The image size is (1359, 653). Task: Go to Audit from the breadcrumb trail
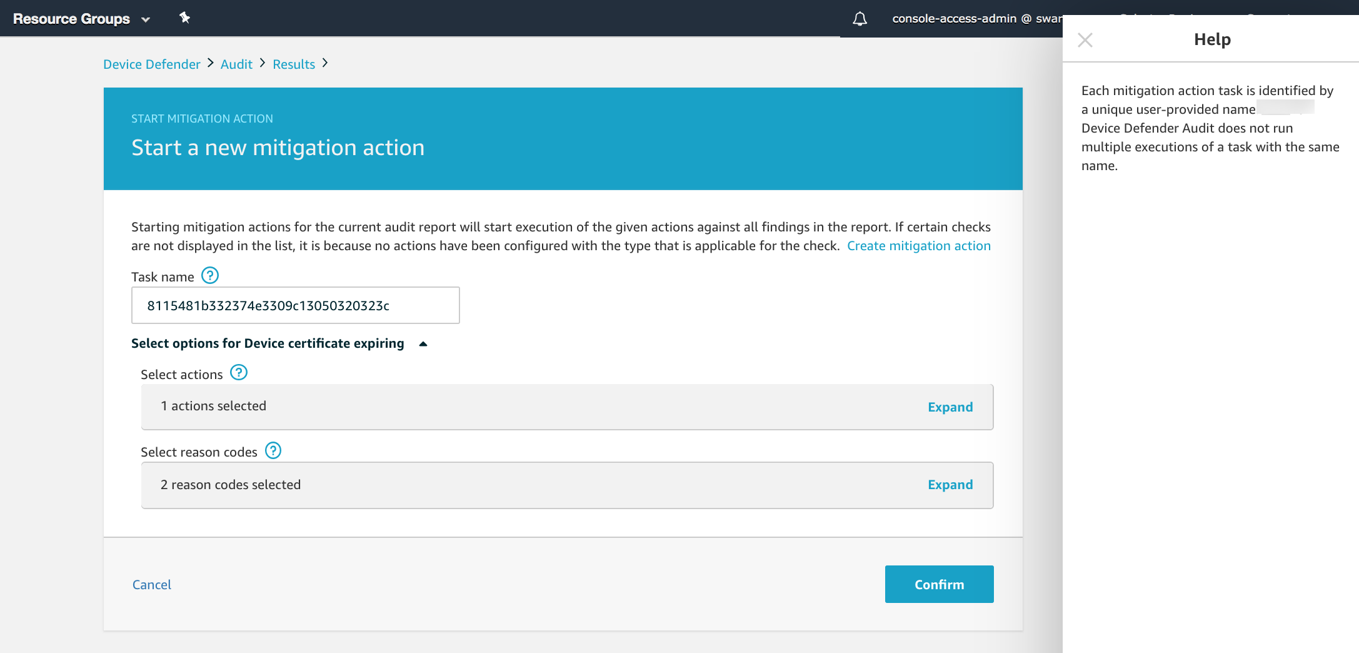[x=236, y=64]
